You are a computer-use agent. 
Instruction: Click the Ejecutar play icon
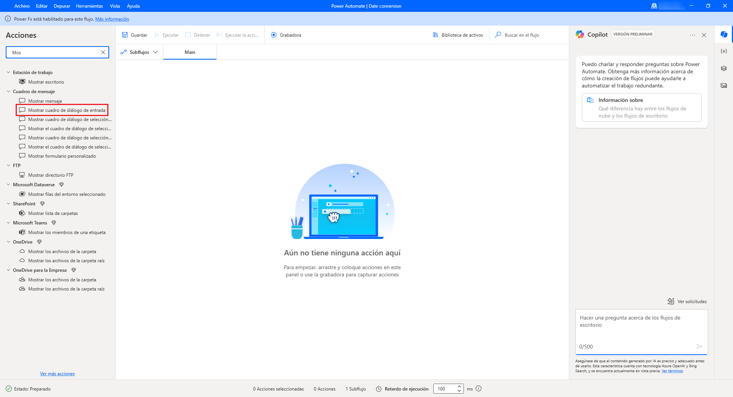pyautogui.click(x=157, y=35)
